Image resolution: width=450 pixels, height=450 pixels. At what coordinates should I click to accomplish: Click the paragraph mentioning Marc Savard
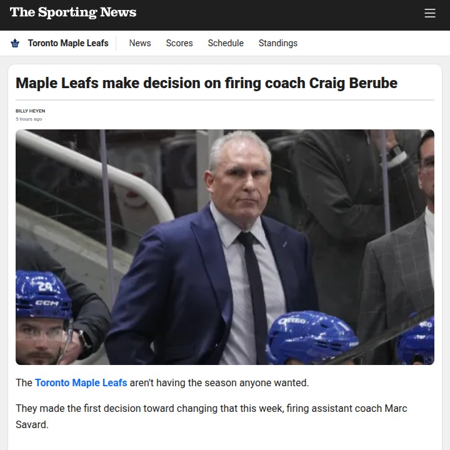click(x=211, y=416)
